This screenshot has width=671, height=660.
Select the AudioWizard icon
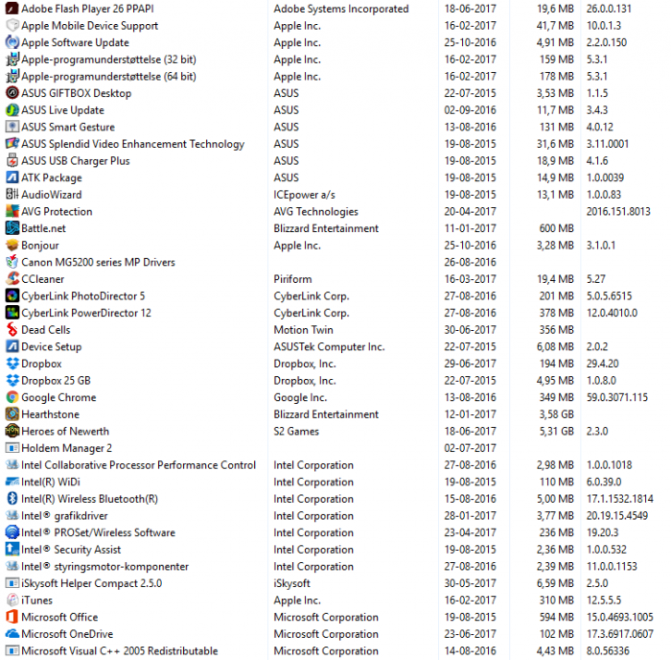point(12,194)
